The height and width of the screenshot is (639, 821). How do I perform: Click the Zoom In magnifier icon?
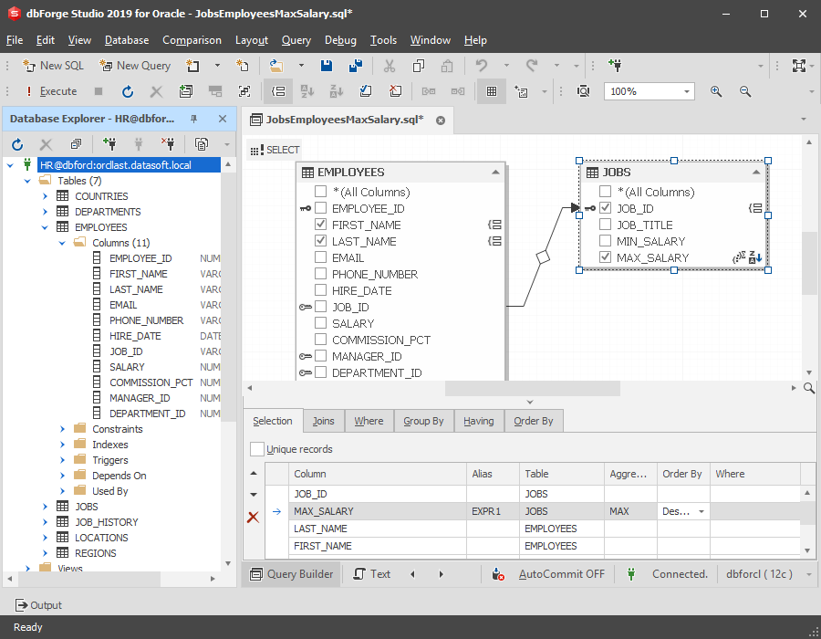pos(716,91)
